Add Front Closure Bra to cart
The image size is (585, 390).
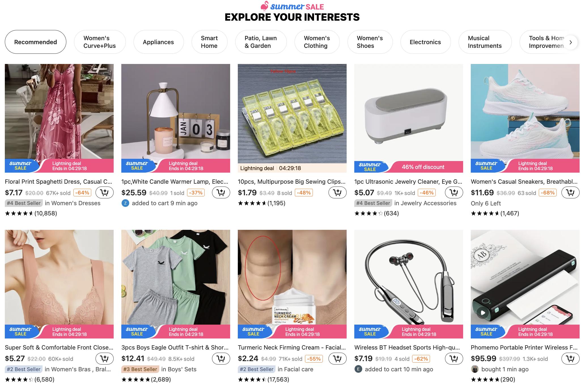[104, 359]
